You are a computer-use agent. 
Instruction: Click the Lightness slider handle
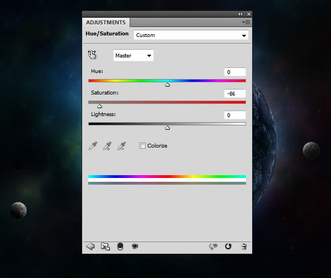point(167,128)
